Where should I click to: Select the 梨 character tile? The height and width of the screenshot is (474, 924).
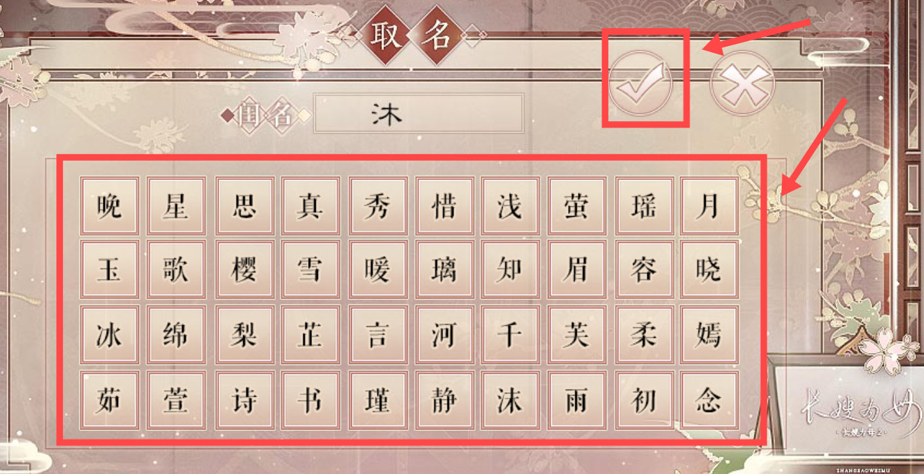point(244,335)
